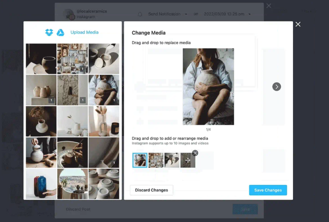Select small white vase by curtain image
Viewport: 329px width, 222px height.
tap(104, 152)
